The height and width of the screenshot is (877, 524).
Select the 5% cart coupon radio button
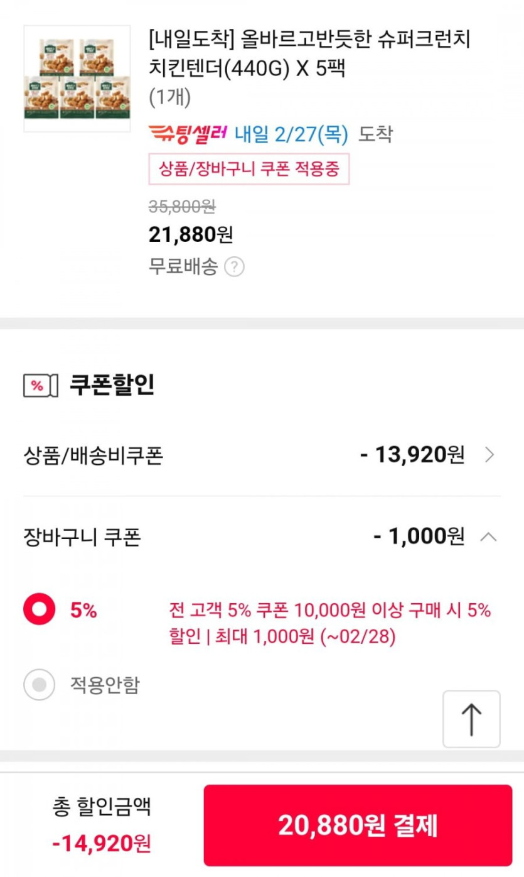click(40, 609)
